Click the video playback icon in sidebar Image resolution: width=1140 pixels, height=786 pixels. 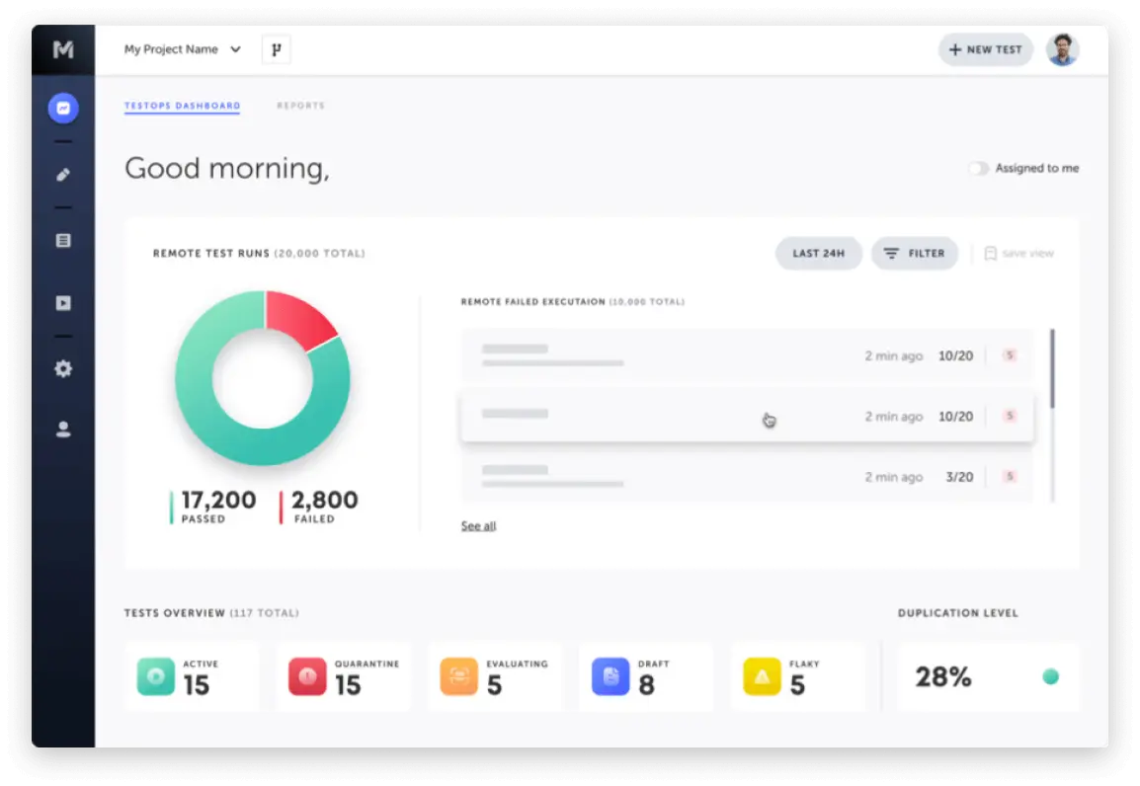pyautogui.click(x=62, y=303)
